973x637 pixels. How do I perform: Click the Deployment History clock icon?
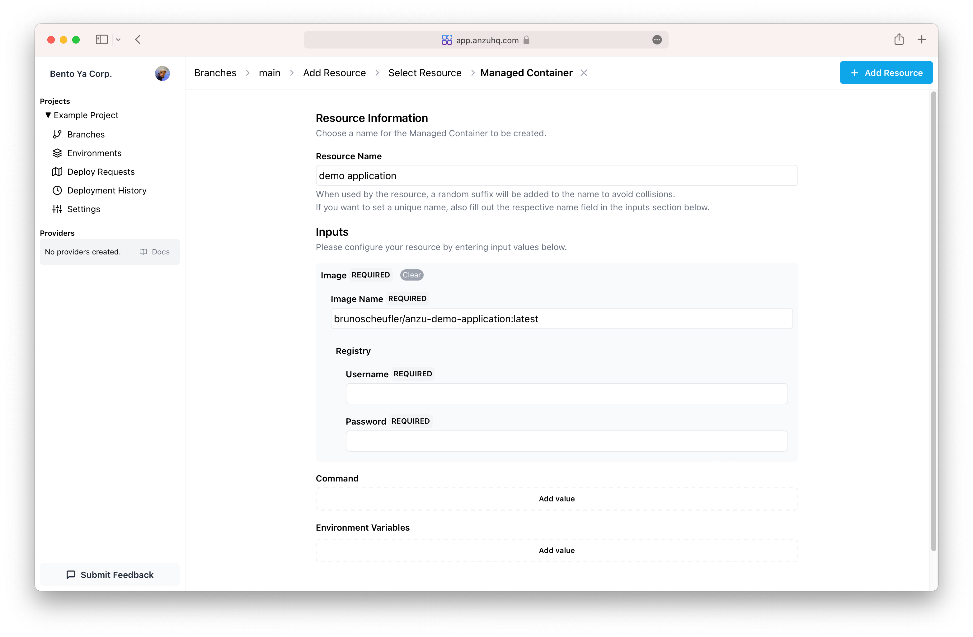point(57,190)
